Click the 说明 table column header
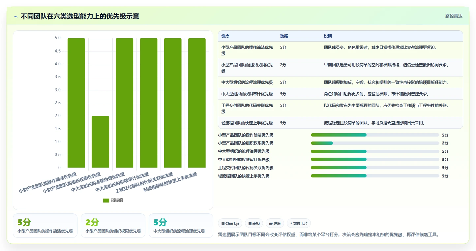Viewport: 476px width, 251px height. pyautogui.click(x=328, y=36)
